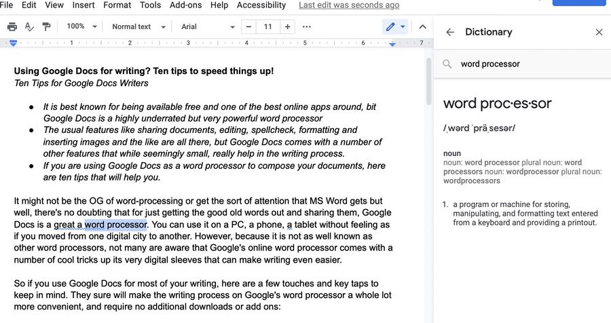The width and height of the screenshot is (611, 323).
Task: Click the Dictionary search magnifier icon
Action: coord(447,64)
